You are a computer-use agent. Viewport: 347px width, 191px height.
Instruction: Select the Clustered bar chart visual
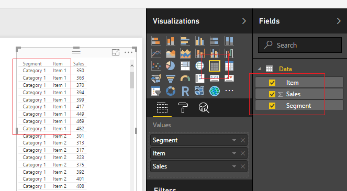pos(185,41)
